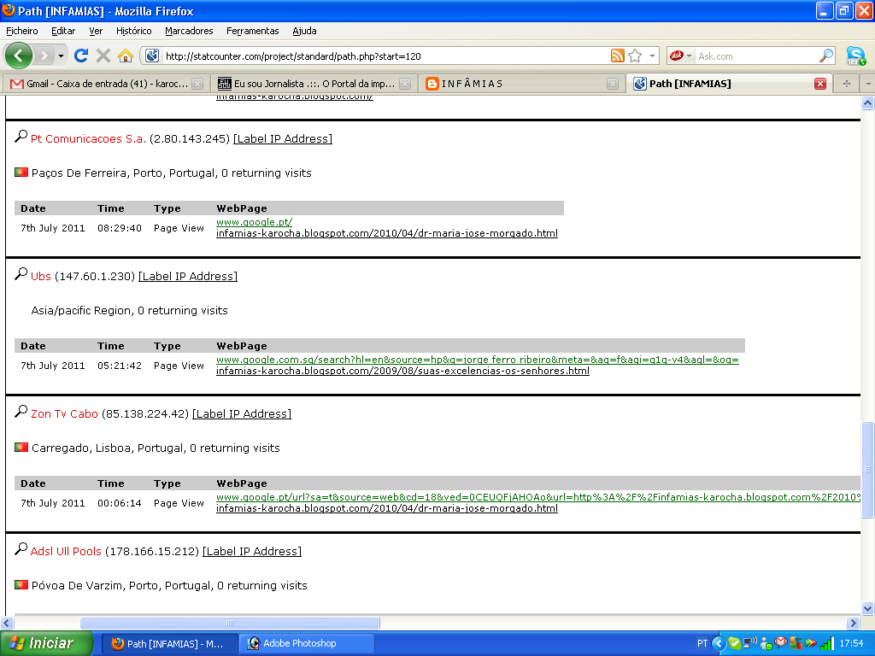Click the Skype toolbar icon

click(855, 56)
